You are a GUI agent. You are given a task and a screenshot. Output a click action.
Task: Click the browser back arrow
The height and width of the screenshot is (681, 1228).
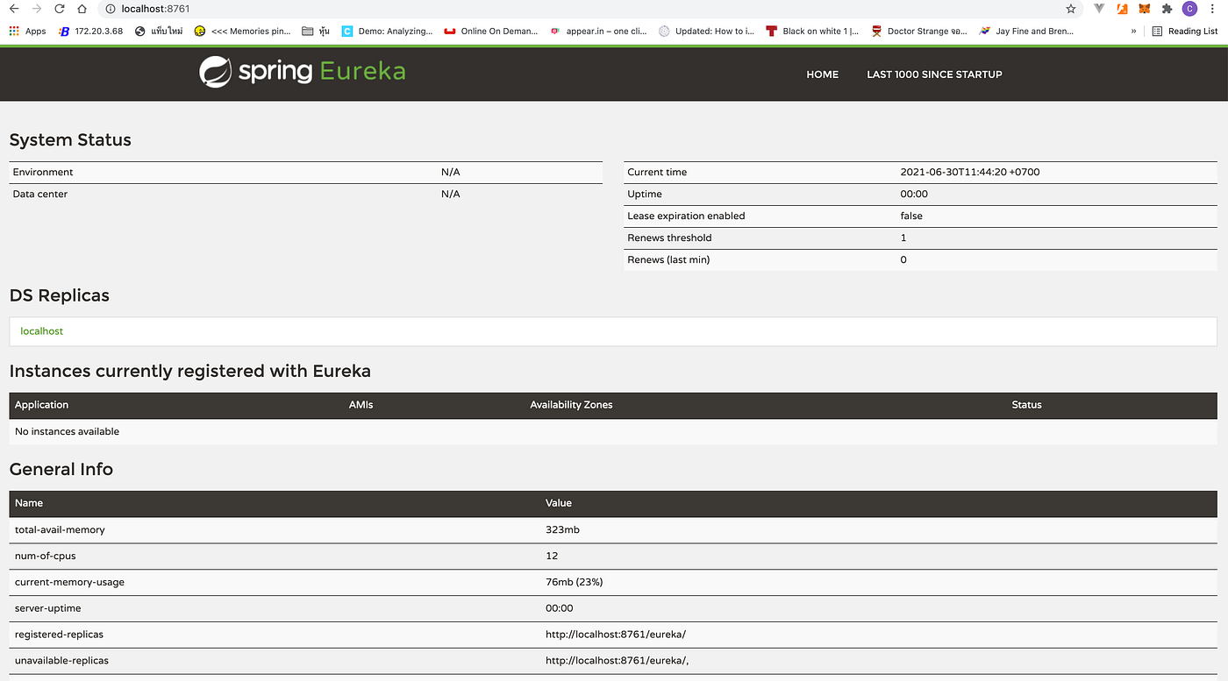tap(12, 9)
